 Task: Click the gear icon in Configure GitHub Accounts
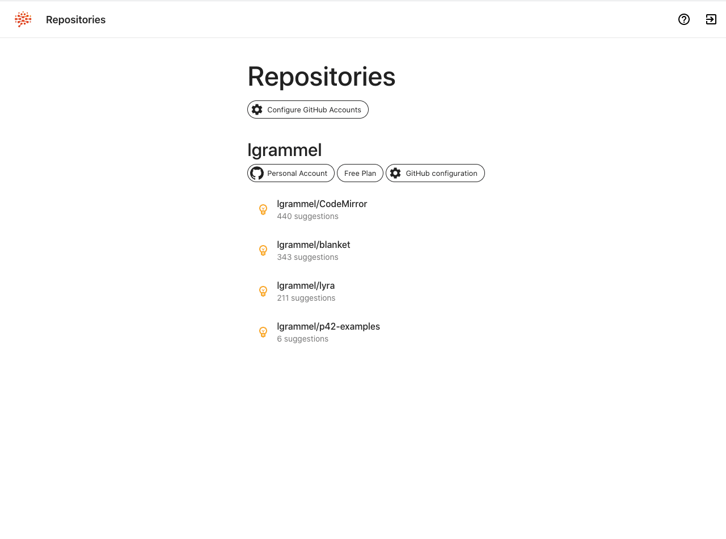click(257, 110)
